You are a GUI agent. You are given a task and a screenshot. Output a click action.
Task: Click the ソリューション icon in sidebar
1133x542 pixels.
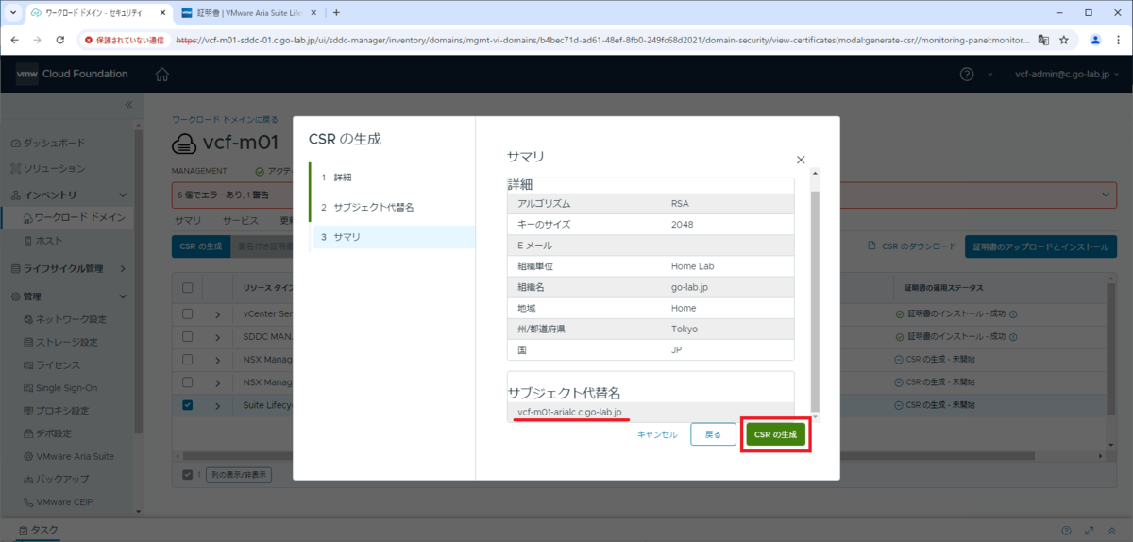pyautogui.click(x=15, y=168)
